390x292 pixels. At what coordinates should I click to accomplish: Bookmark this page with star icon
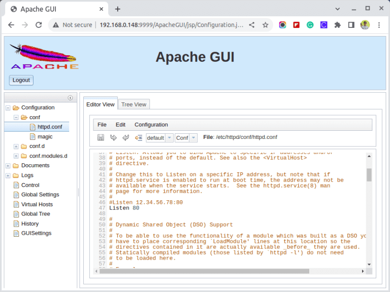[x=266, y=25]
